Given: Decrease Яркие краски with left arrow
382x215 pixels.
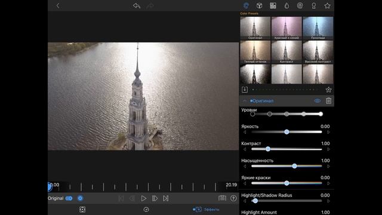Looking at the screenshot, I should click(x=245, y=183).
